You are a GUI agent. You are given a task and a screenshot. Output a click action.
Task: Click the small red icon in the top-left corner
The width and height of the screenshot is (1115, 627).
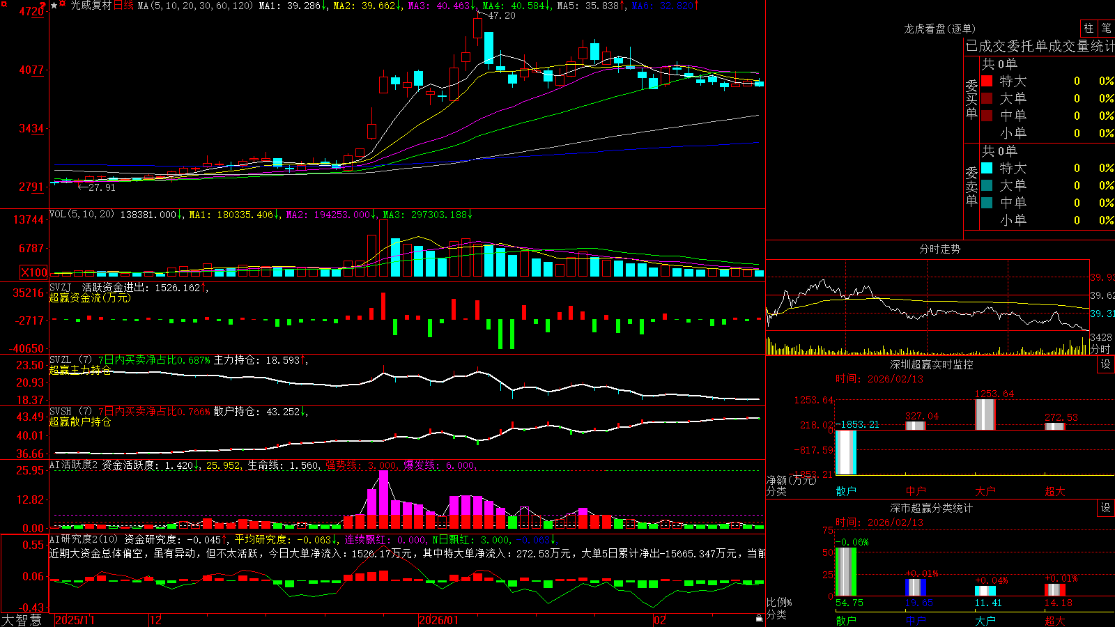(3, 3)
